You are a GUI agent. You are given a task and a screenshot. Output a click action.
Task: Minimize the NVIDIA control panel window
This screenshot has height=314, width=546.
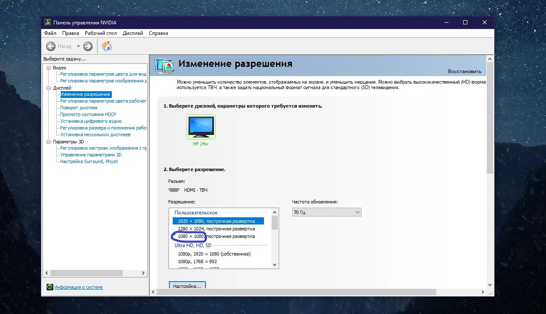(446, 23)
